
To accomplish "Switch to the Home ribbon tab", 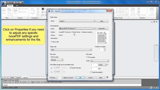I will coord(10,5).
